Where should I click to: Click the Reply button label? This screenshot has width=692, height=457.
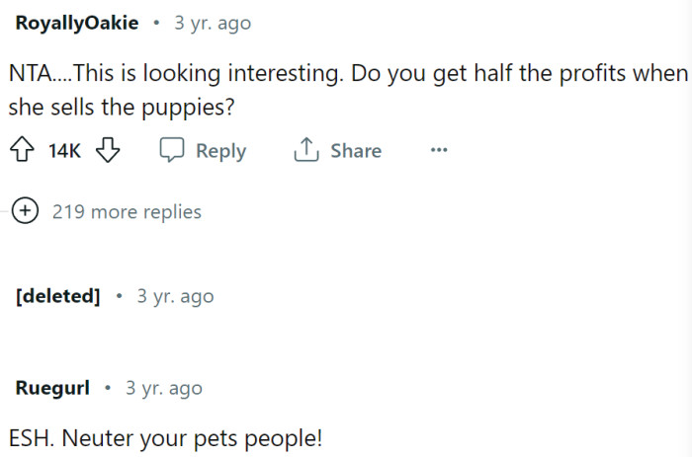click(220, 151)
